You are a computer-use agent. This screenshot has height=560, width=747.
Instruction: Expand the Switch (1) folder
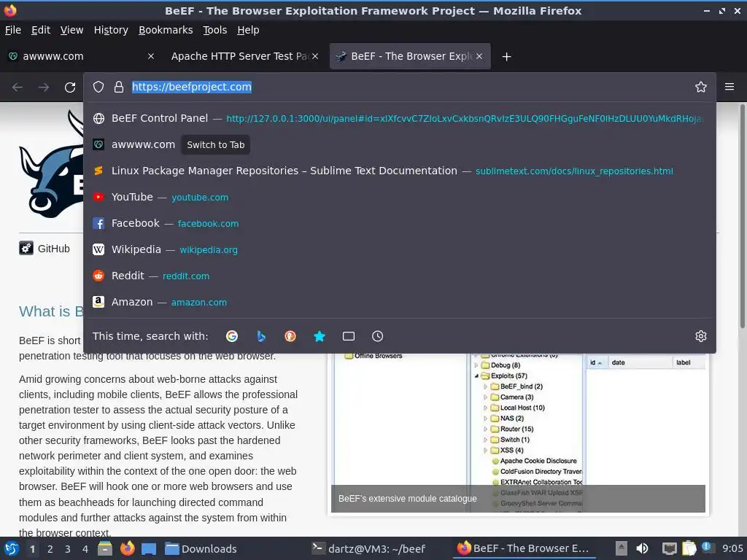pos(485,440)
